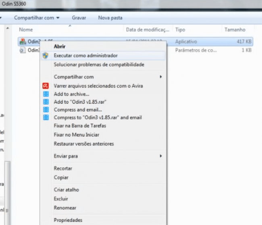Image resolution: width=262 pixels, height=225 pixels.
Task: Click the Gravar toolbar button
Action: 79,18
